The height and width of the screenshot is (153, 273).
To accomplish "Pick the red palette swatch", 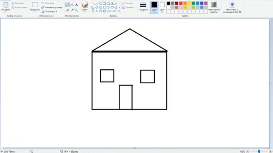I will (181, 3).
